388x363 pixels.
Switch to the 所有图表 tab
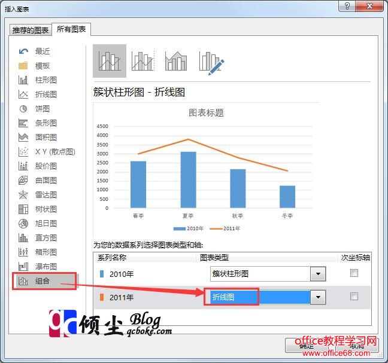(71, 29)
